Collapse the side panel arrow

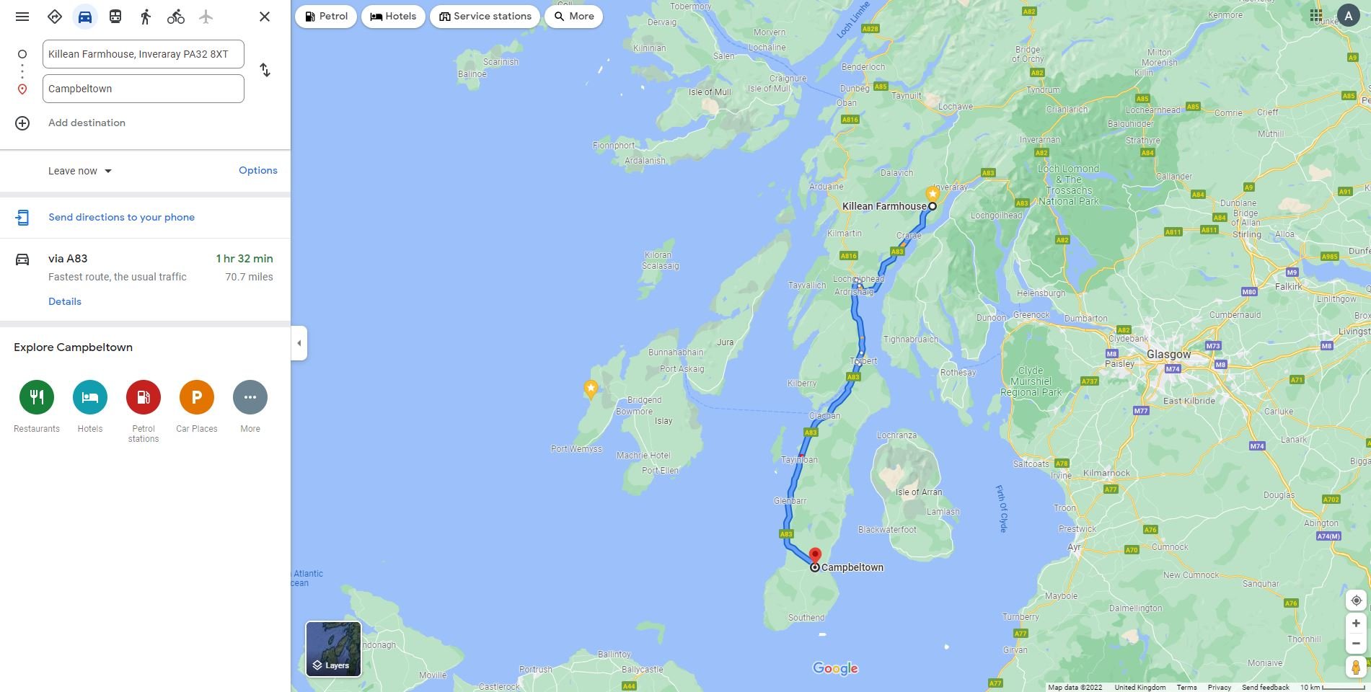coord(299,343)
